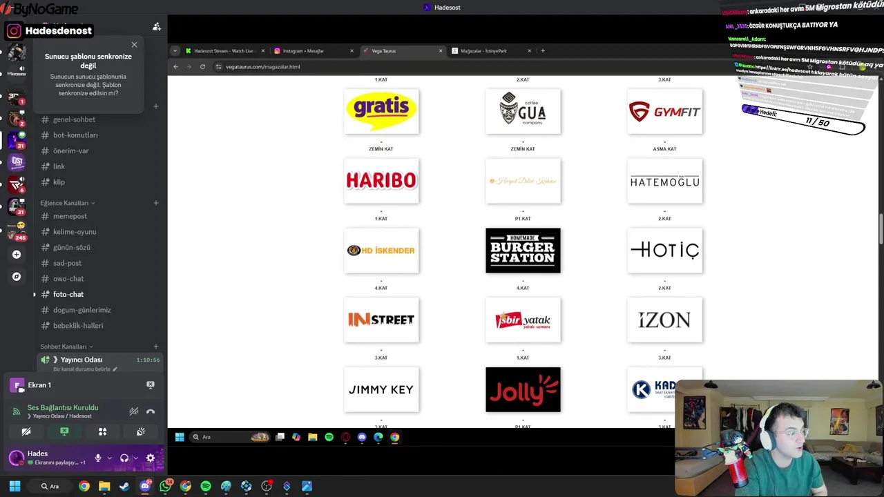Mute the Discord microphone
The width and height of the screenshot is (884, 497).
[x=98, y=458]
